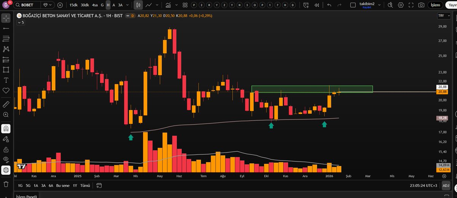Select the candlestick chart type button
457x198 pixels.
tap(138, 5)
